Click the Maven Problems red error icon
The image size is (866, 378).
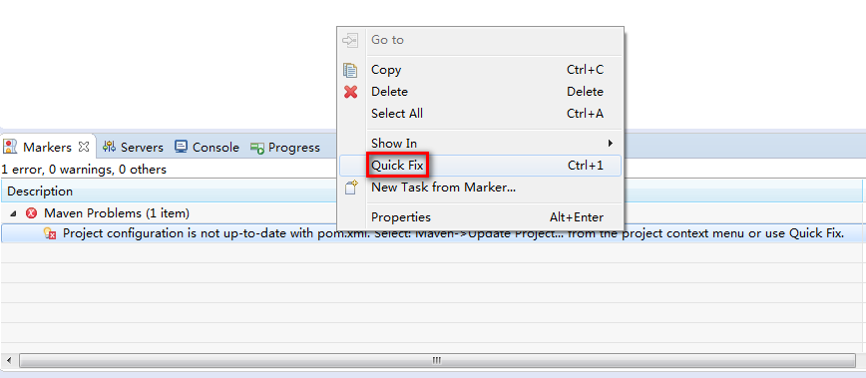click(32, 213)
